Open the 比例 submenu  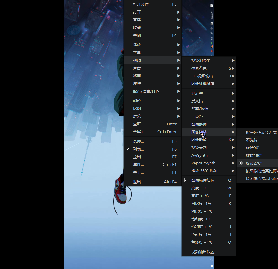tap(152, 109)
